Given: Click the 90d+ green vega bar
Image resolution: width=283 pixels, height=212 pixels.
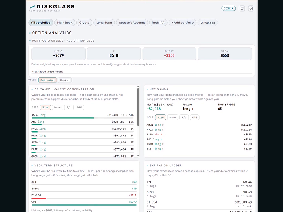Looking at the screenshot, I should tap(84, 205).
